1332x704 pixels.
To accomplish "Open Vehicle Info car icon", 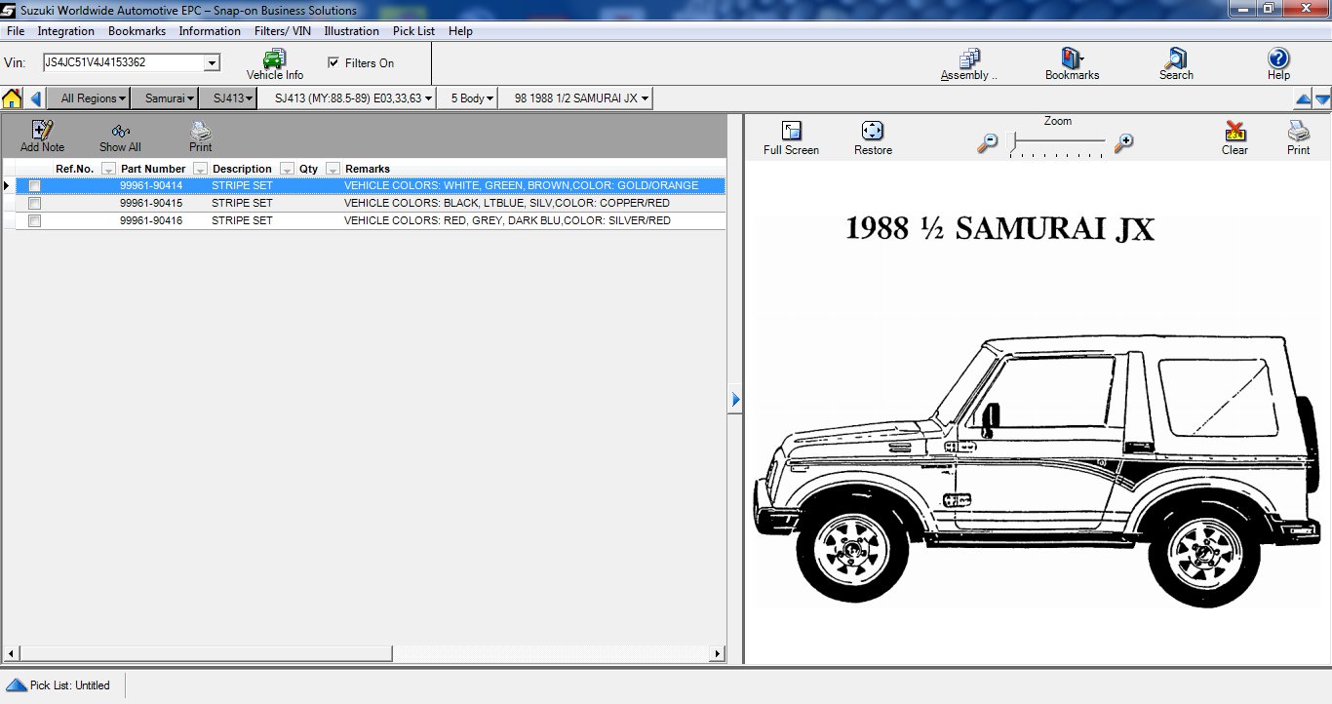I will 275,59.
